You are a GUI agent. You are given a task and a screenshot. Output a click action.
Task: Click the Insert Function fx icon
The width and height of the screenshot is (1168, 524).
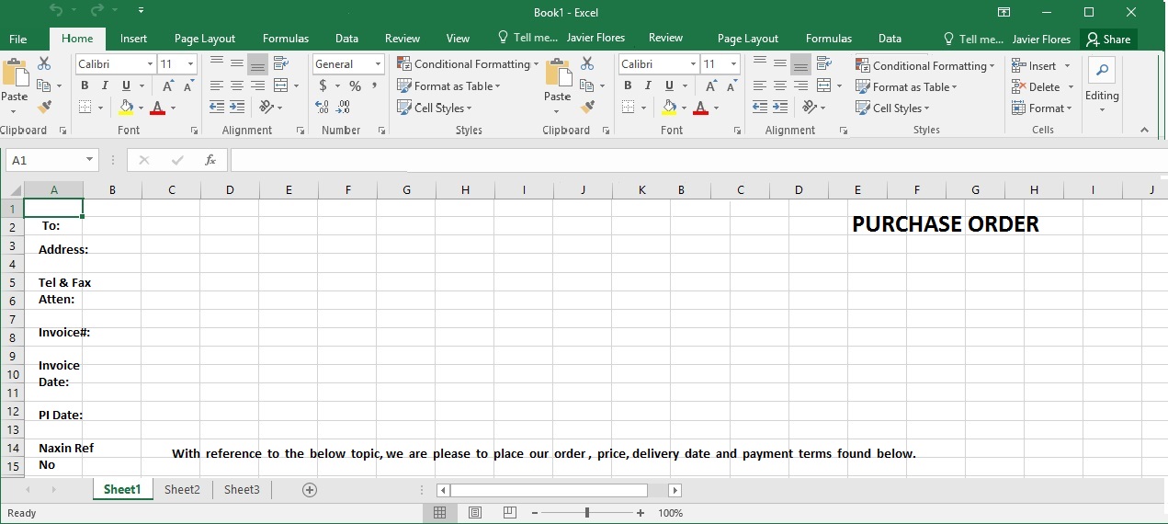point(210,160)
